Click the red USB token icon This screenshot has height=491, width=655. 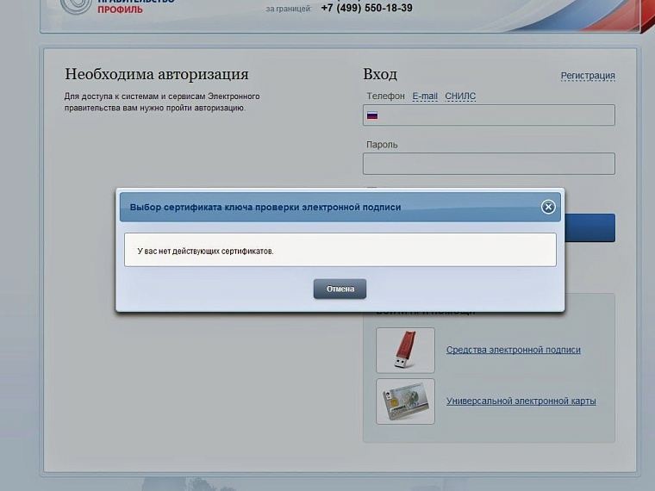pos(405,350)
